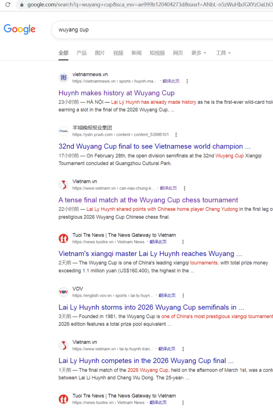Open 'Lai Ly Huynh storms into 2026' article

click(x=151, y=307)
